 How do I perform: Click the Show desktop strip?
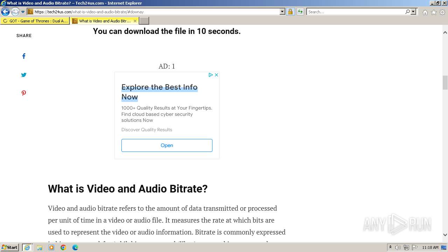pyautogui.click(x=444, y=247)
